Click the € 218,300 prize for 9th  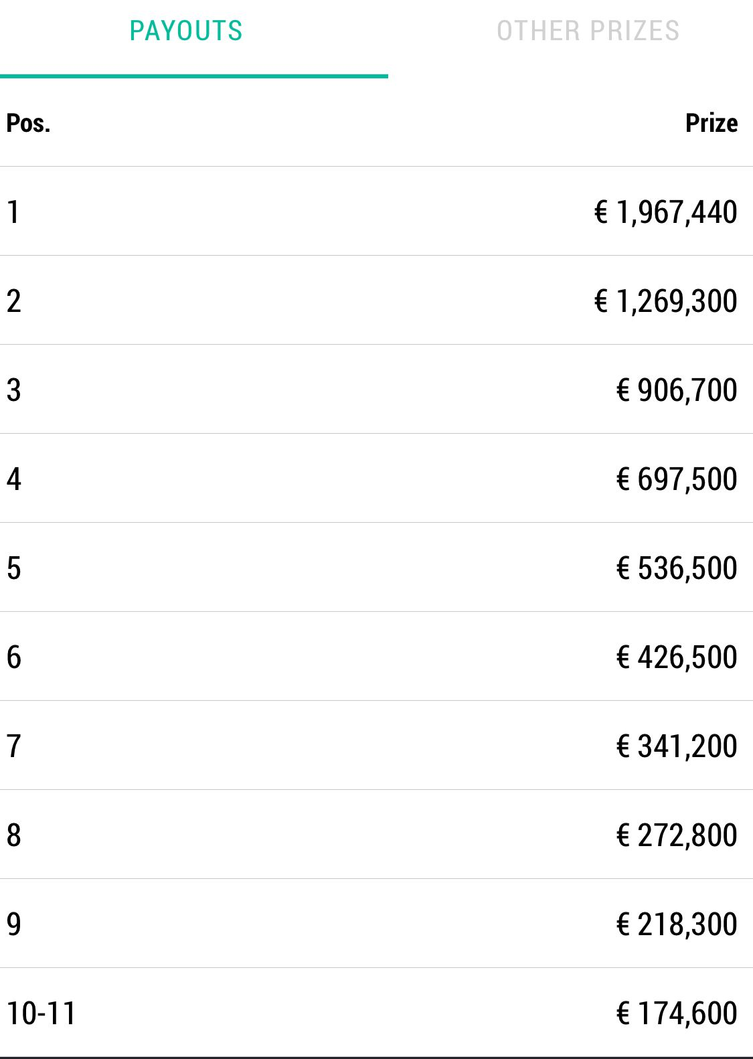(x=677, y=924)
